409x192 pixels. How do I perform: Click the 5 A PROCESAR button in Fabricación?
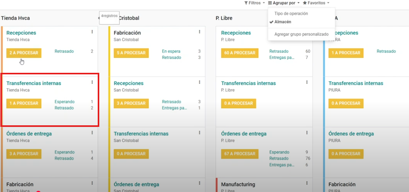[131, 53]
